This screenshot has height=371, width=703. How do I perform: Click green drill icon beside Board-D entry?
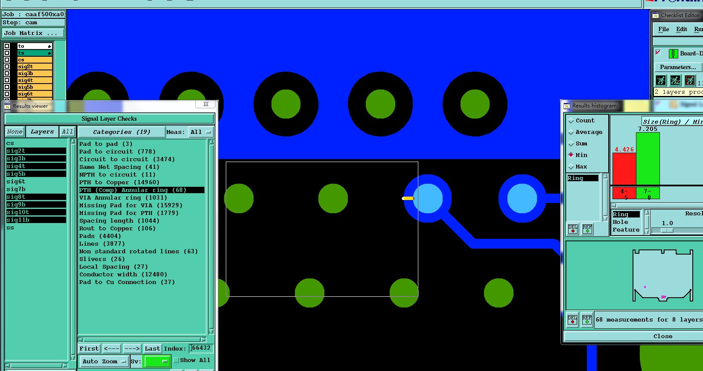pos(673,54)
